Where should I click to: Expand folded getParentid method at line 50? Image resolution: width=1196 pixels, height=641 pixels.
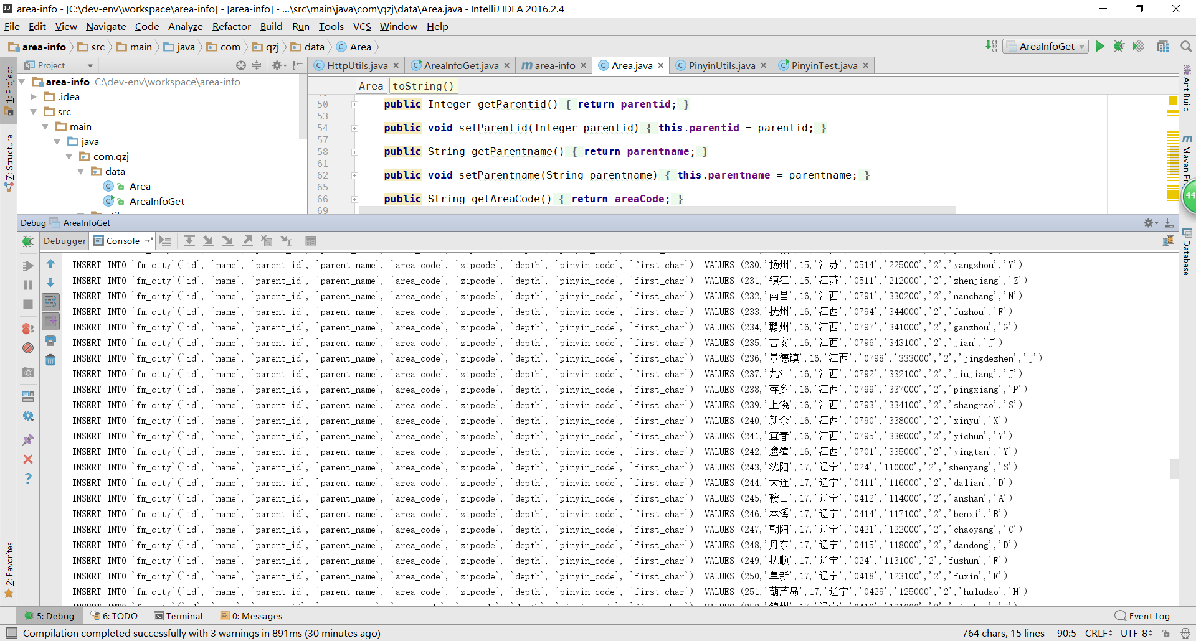click(354, 105)
